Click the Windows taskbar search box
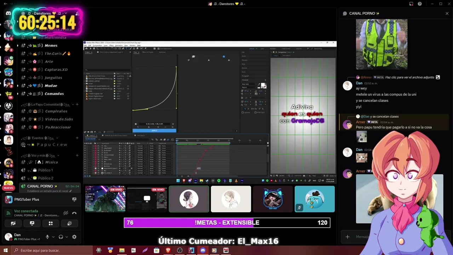 pos(52,250)
